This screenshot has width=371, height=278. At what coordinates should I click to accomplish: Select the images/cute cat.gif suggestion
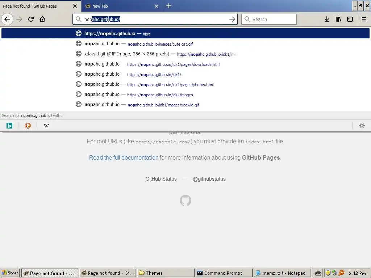click(x=185, y=44)
